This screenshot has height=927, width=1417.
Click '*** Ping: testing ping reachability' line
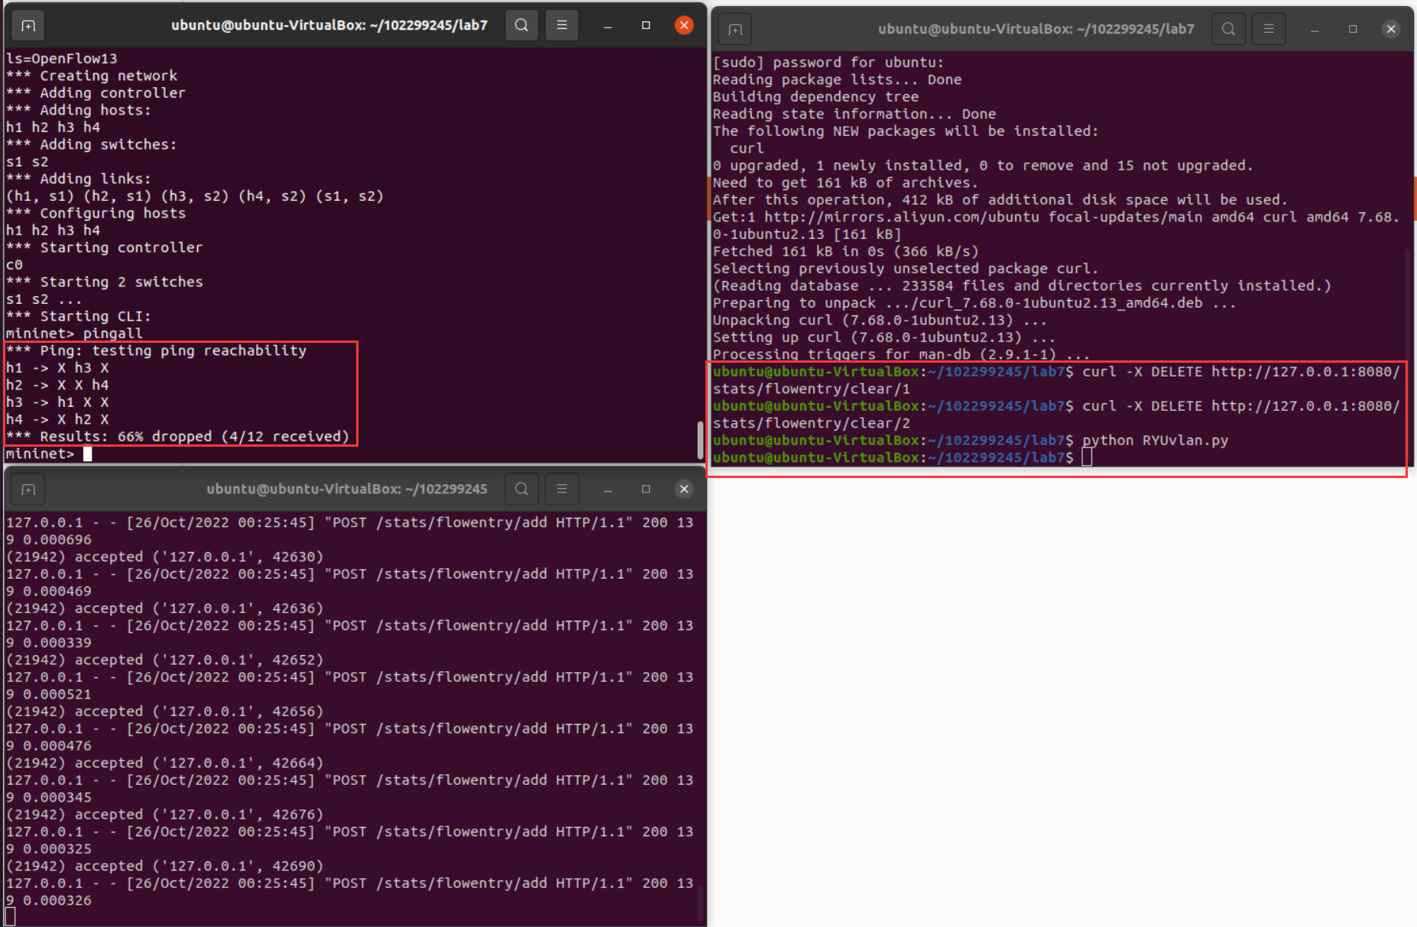coord(156,350)
